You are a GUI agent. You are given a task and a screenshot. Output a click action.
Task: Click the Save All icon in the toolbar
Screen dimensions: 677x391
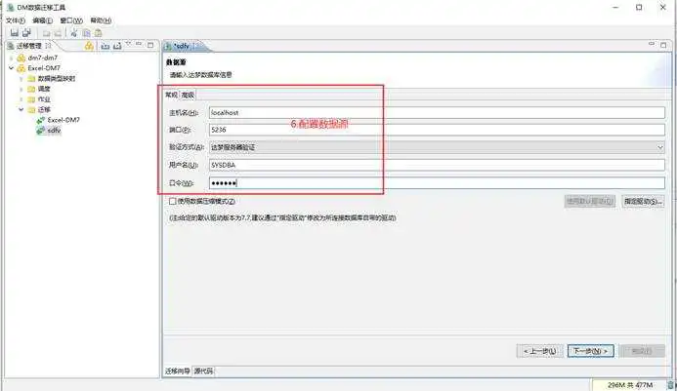coord(26,33)
